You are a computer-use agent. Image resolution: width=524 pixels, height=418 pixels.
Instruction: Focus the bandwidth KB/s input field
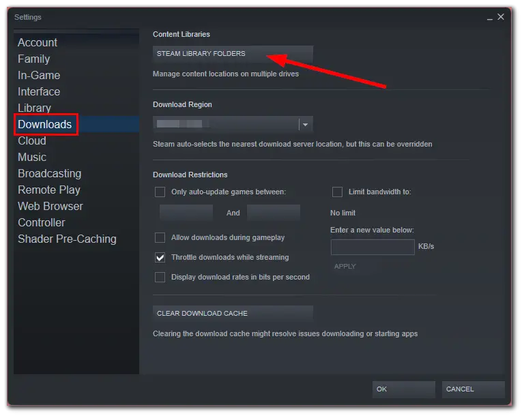click(373, 247)
